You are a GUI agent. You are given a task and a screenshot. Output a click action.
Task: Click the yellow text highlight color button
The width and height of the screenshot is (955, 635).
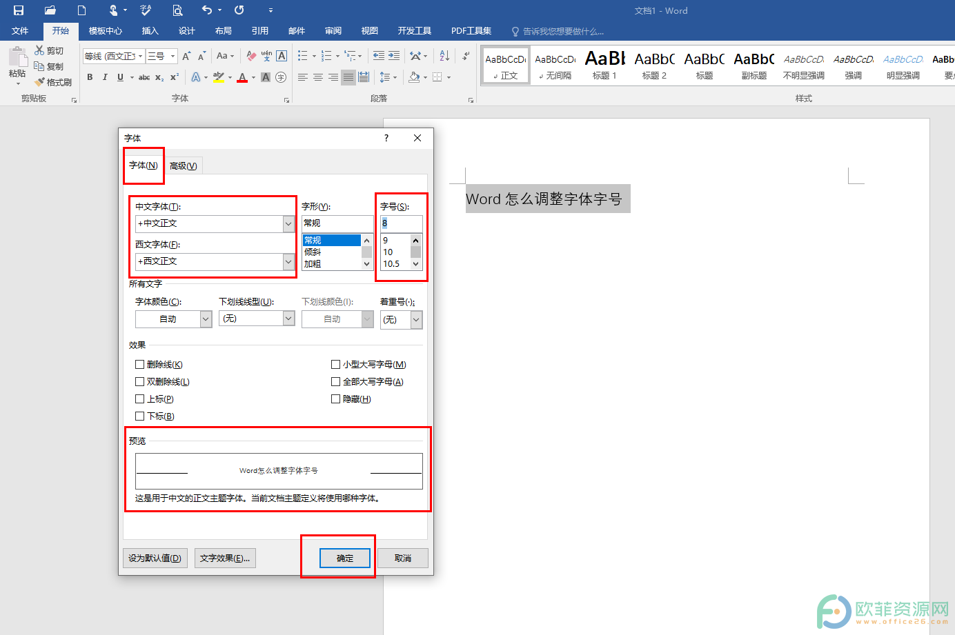219,77
